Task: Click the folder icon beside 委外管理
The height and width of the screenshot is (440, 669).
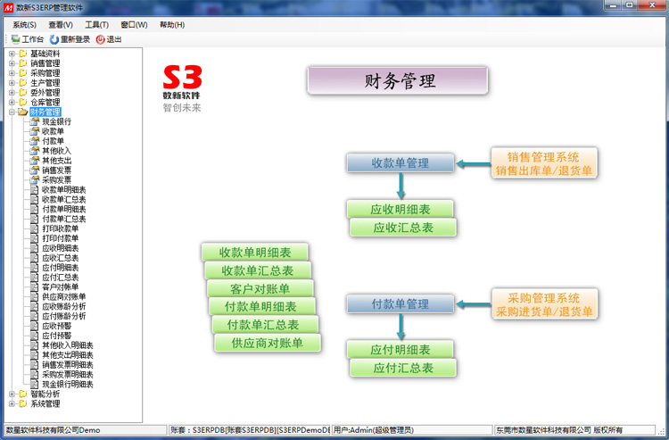Action: (x=23, y=93)
